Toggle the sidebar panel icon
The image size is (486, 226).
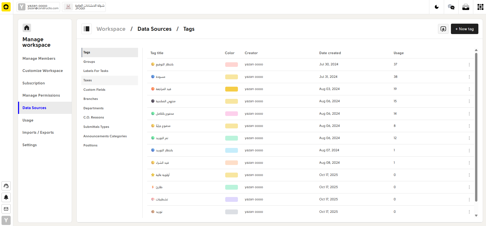[x=86, y=29]
